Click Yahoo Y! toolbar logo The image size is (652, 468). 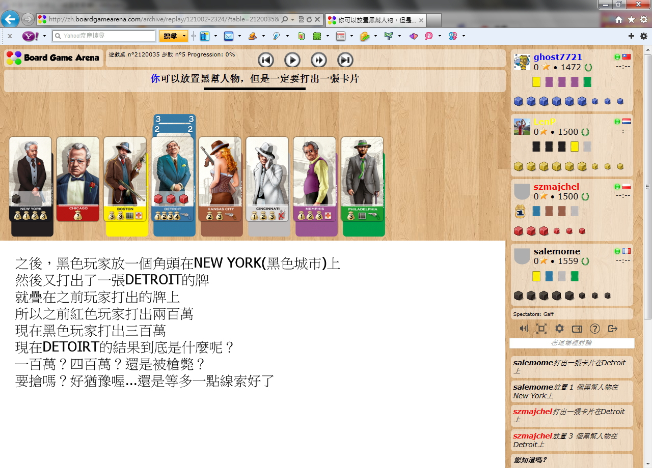tap(30, 36)
